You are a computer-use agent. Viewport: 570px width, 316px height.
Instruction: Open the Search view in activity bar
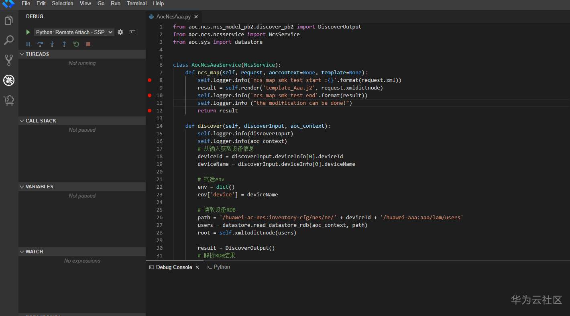[9, 40]
